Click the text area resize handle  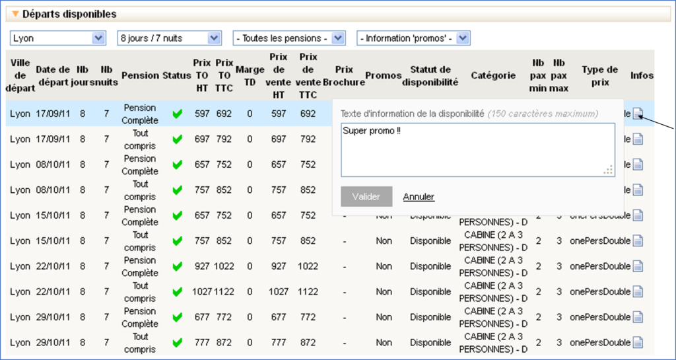coord(608,170)
